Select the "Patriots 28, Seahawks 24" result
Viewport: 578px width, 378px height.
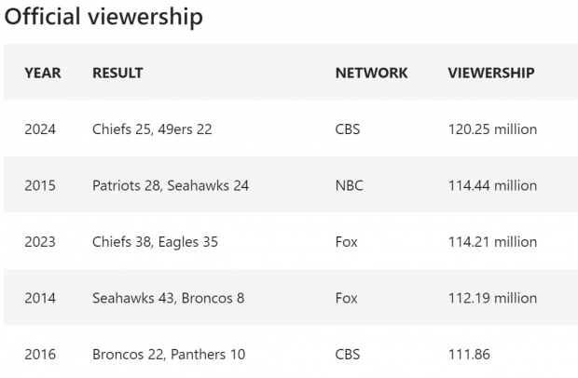pyautogui.click(x=171, y=185)
